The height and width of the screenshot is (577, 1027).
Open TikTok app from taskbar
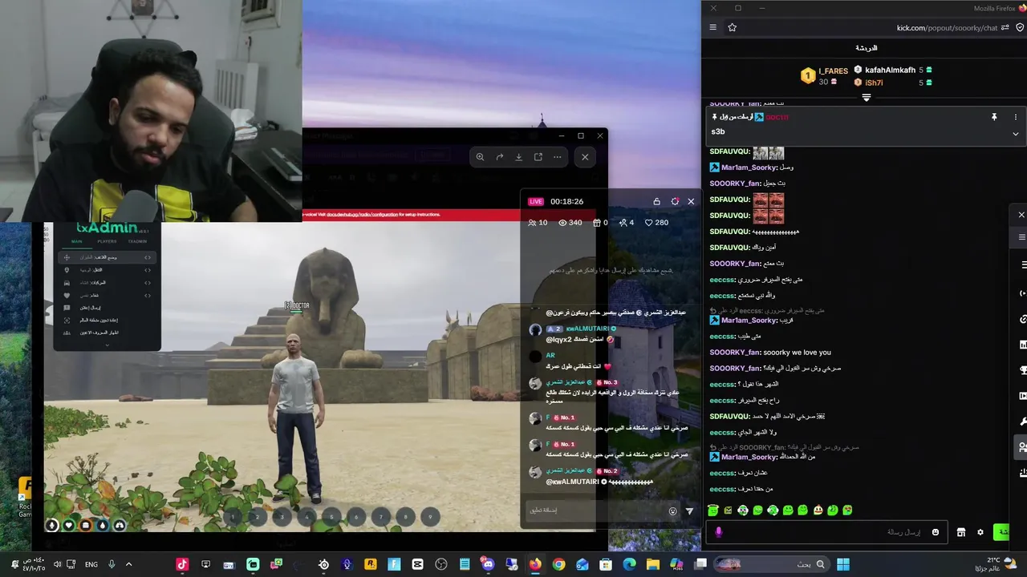[x=182, y=564]
